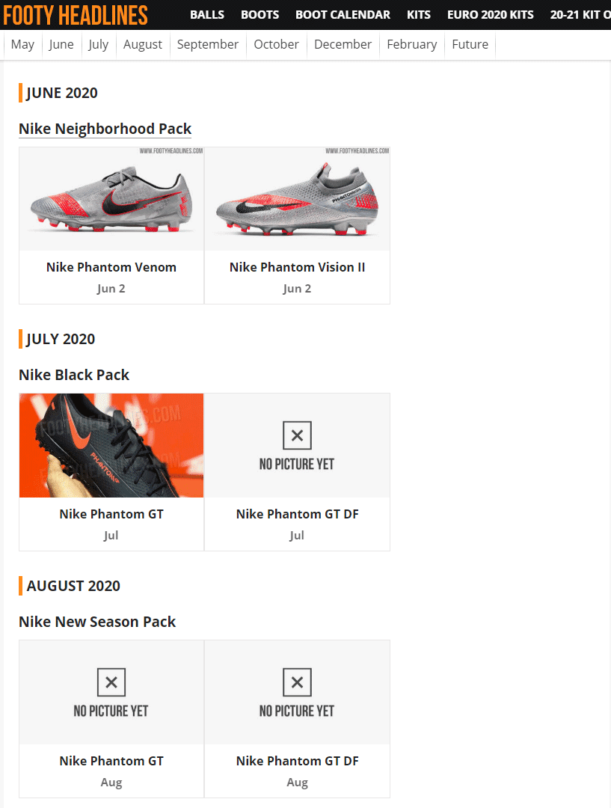Click the no-picture icon for August Phantom GT DF
The image size is (611, 808).
297,682
